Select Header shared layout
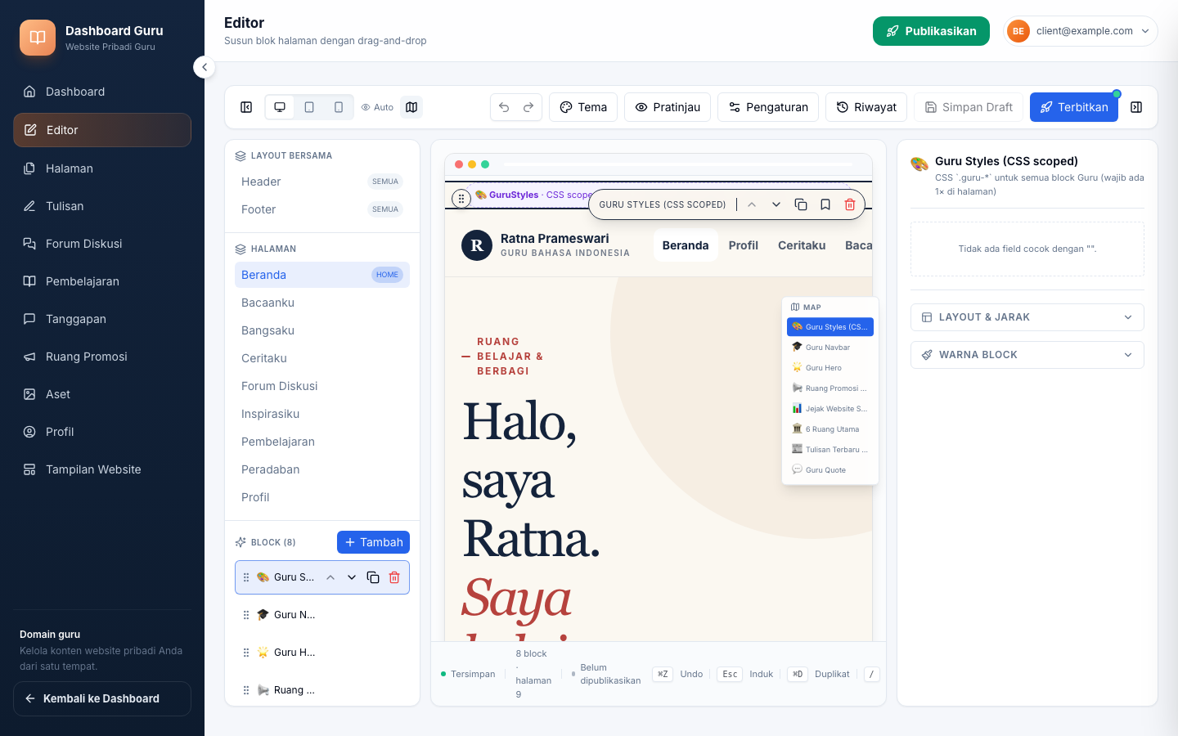1178x736 pixels. (x=322, y=182)
